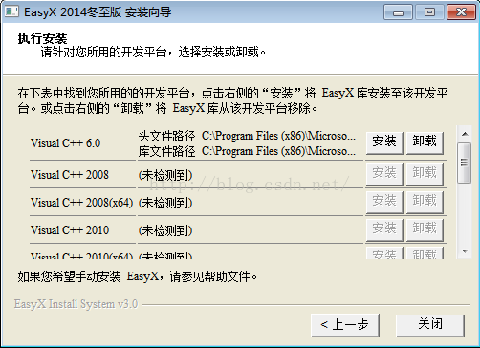Click 卸载 in Visual C++ 2008(x64) row
The image size is (480, 348).
[425, 202]
